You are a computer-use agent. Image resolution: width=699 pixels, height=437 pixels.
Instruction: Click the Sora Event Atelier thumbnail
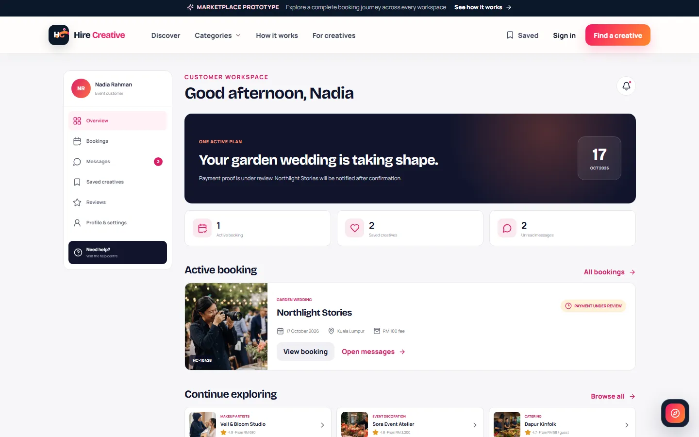[355, 425]
